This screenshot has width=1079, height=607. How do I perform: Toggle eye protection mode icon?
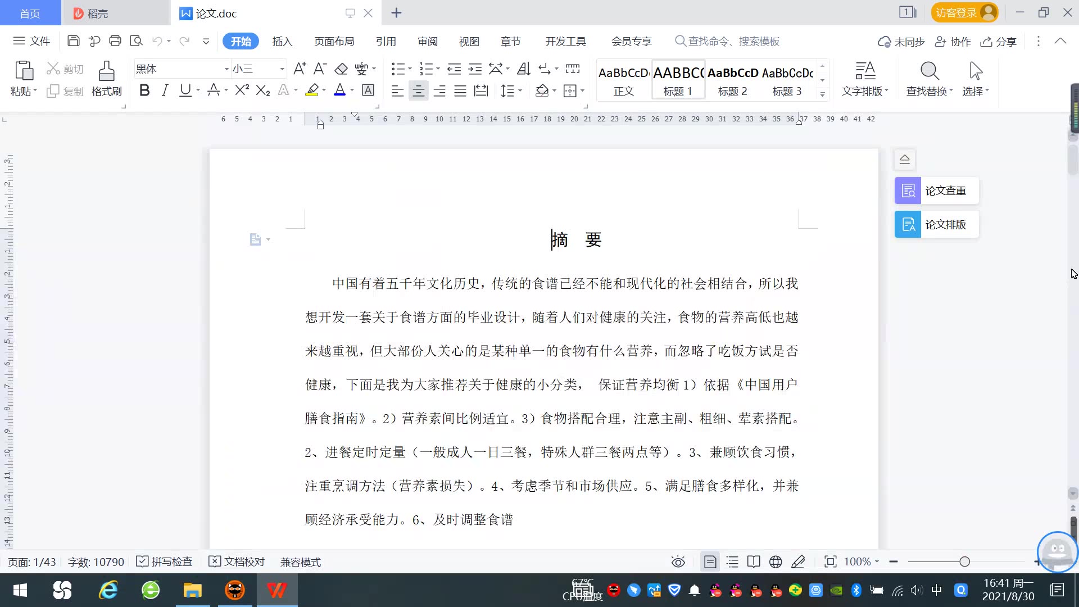click(678, 561)
